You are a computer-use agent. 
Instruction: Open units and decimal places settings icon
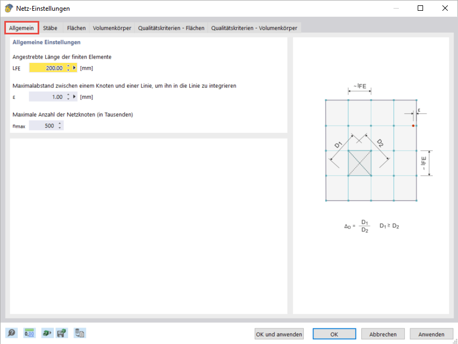tap(29, 333)
